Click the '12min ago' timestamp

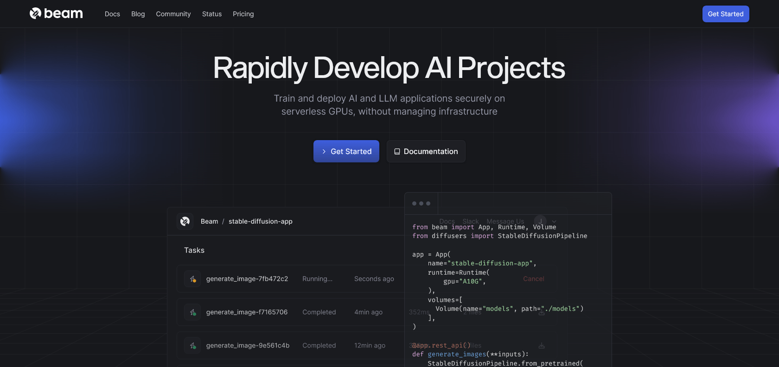pos(370,346)
